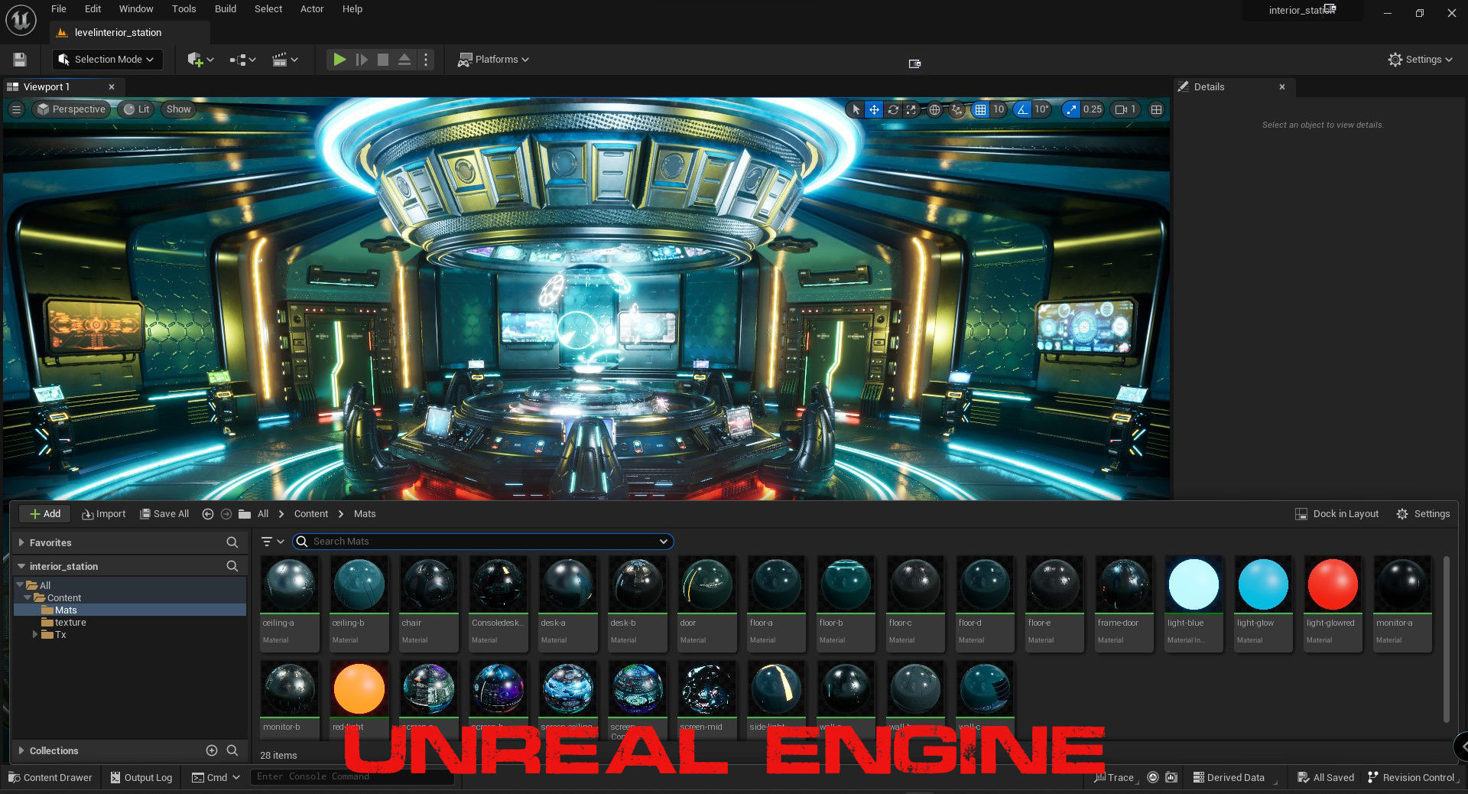Activate the Select objects arrow tool
1468x794 pixels.
(x=856, y=109)
